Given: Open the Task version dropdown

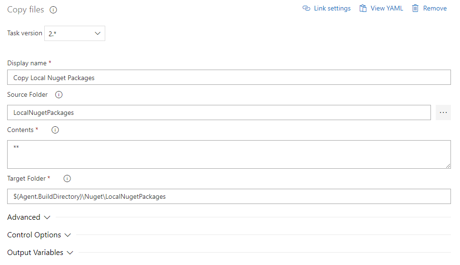Looking at the screenshot, I should (x=75, y=33).
